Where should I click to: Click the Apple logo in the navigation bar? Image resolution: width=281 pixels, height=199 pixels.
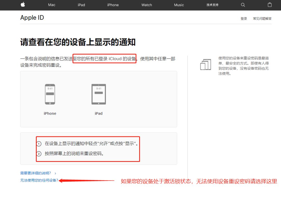pyautogui.click(x=23, y=5)
